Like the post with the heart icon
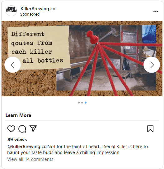Viewport: 164px width, 169px height. tap(11, 129)
